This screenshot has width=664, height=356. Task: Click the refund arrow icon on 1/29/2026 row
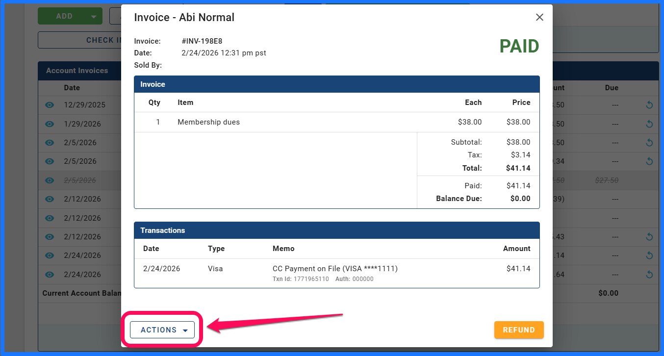[x=649, y=124]
